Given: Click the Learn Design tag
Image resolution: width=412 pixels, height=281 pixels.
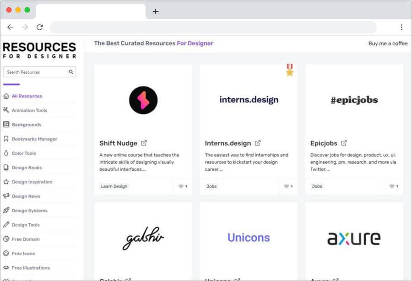Looking at the screenshot, I should tap(114, 186).
